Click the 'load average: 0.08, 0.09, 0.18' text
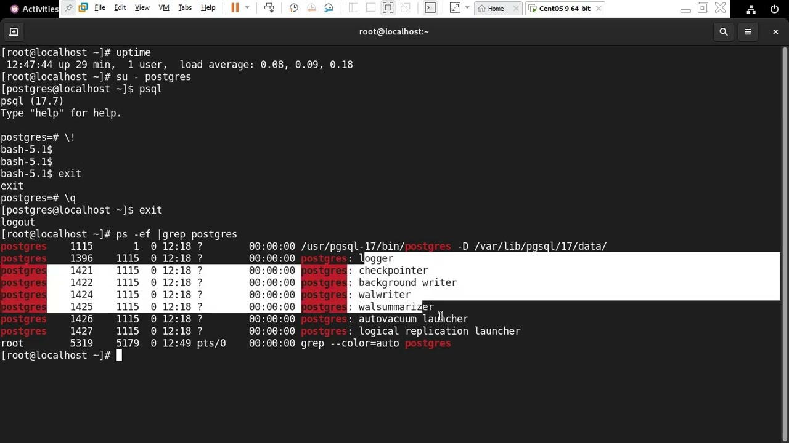Screen dimensions: 789x443 pyautogui.click(x=266, y=65)
